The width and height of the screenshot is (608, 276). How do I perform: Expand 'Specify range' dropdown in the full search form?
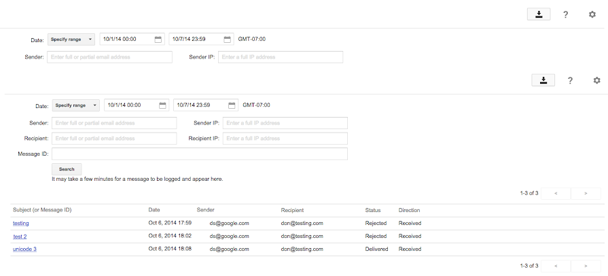76,105
